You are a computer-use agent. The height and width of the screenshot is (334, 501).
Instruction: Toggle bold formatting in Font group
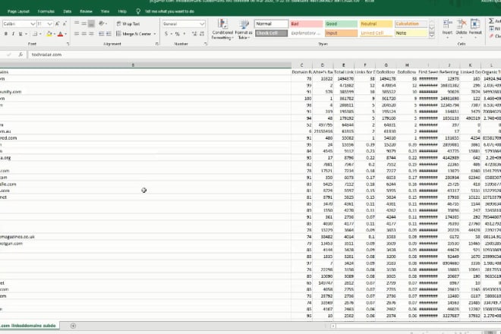(4, 34)
